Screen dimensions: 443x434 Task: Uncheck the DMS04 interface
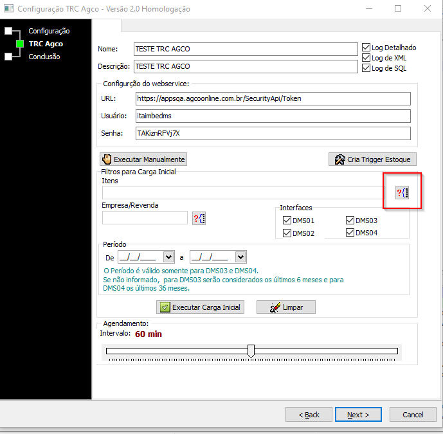(350, 233)
